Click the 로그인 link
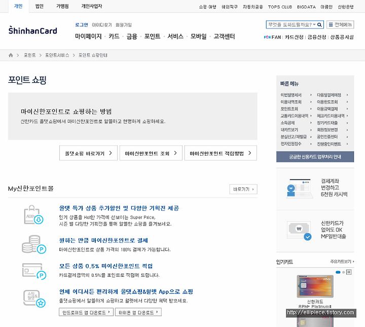Screen dimensions: 365x327 [x=82, y=25]
